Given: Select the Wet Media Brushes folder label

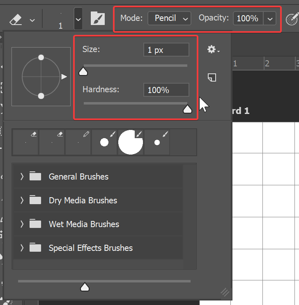Looking at the screenshot, I should pos(84,224).
